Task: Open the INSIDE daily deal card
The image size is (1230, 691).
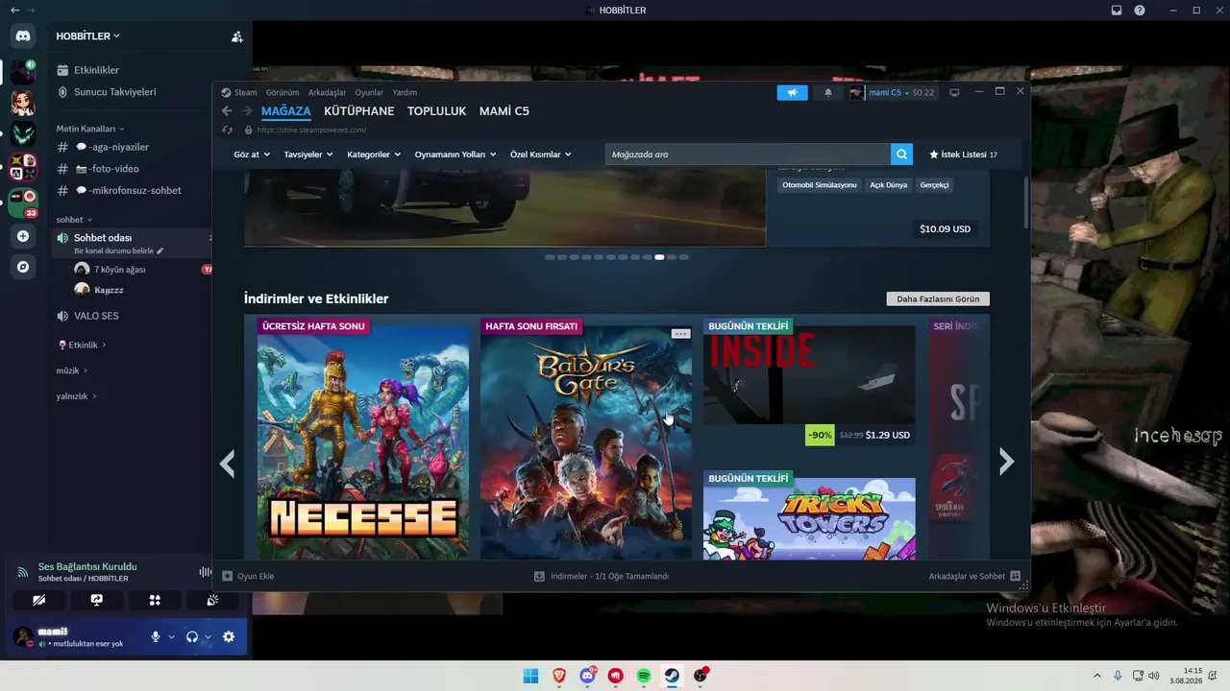Action: point(809,384)
